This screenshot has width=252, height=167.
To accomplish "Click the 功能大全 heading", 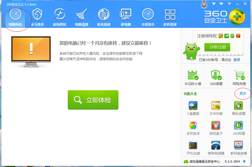I will (190, 94).
